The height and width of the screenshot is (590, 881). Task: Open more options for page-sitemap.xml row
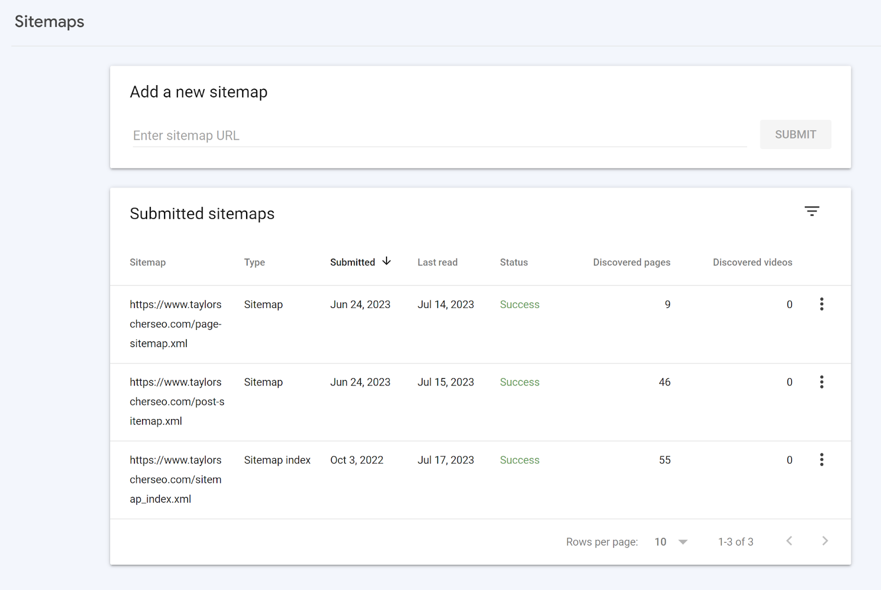822,304
